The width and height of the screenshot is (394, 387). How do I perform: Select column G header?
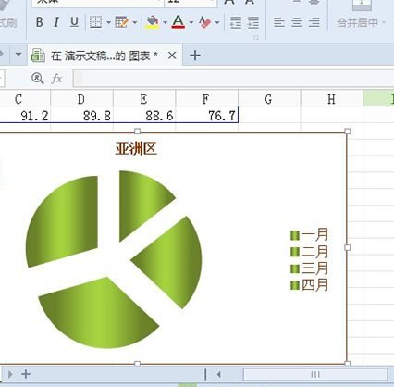(269, 99)
